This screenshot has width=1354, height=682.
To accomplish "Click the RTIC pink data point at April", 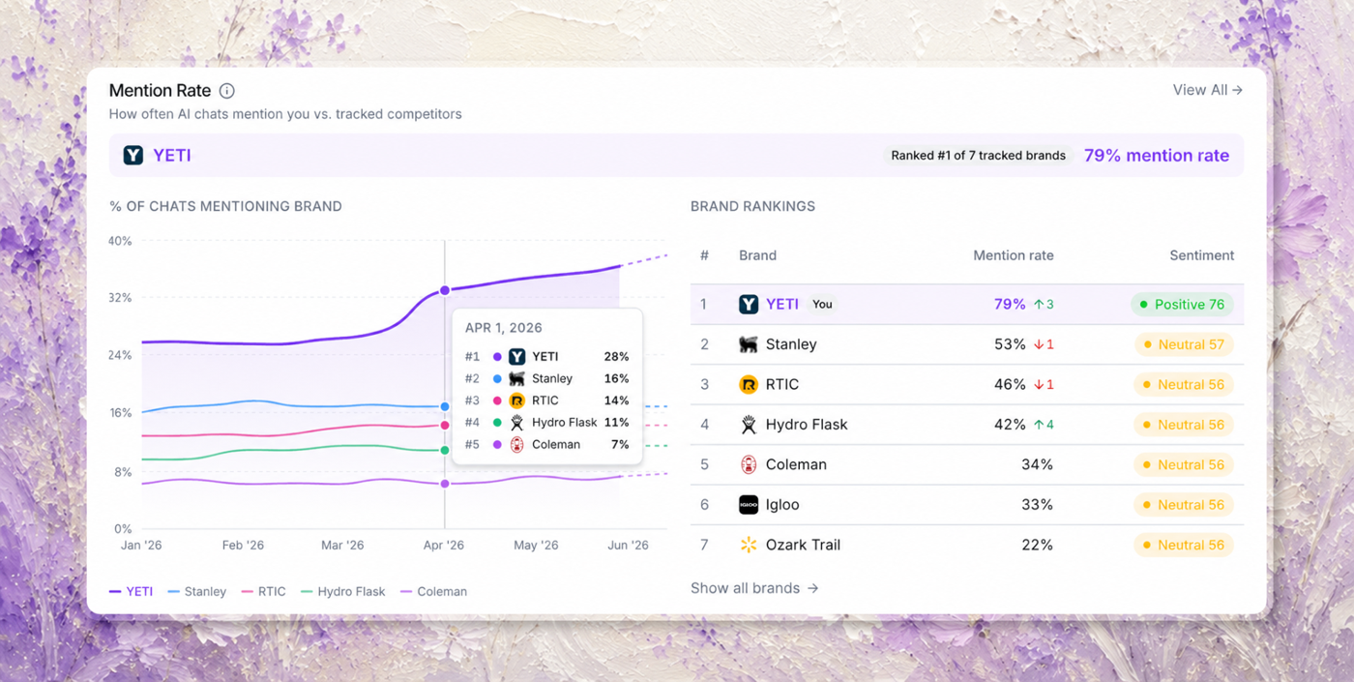I will tap(445, 426).
